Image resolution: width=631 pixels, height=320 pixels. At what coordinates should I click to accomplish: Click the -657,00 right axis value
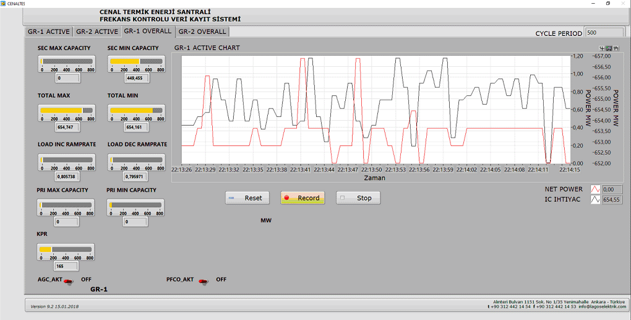coord(602,56)
